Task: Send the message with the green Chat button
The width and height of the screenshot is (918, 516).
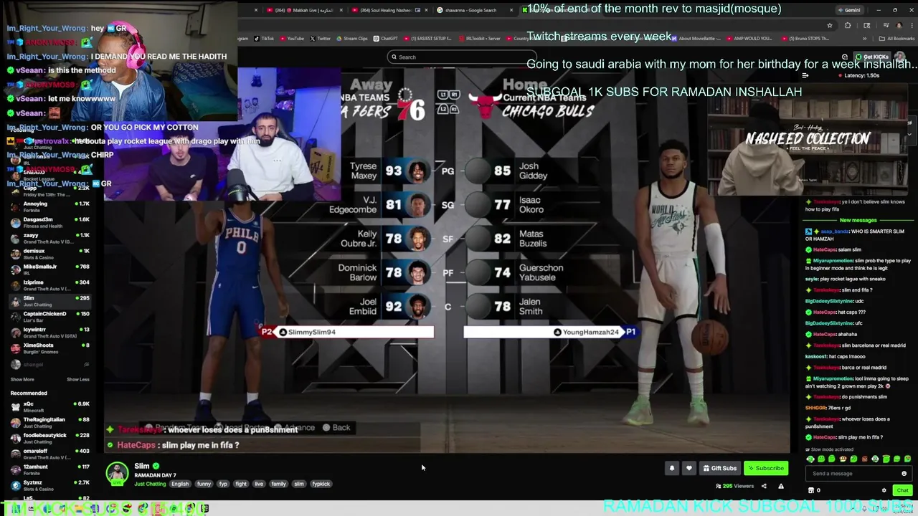Action: [902, 490]
